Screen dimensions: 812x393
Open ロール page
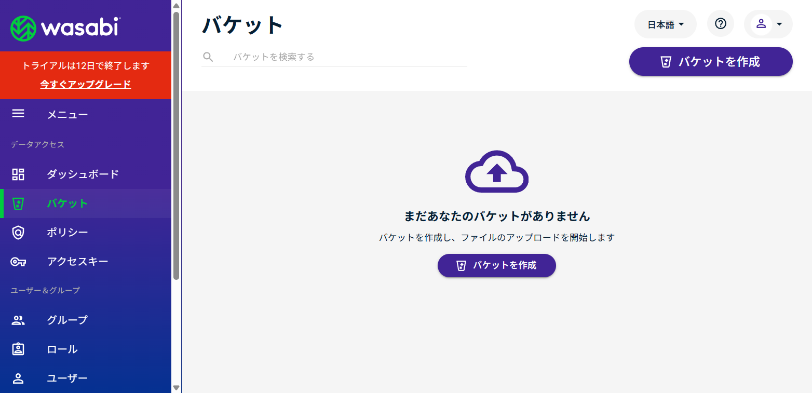click(x=86, y=349)
